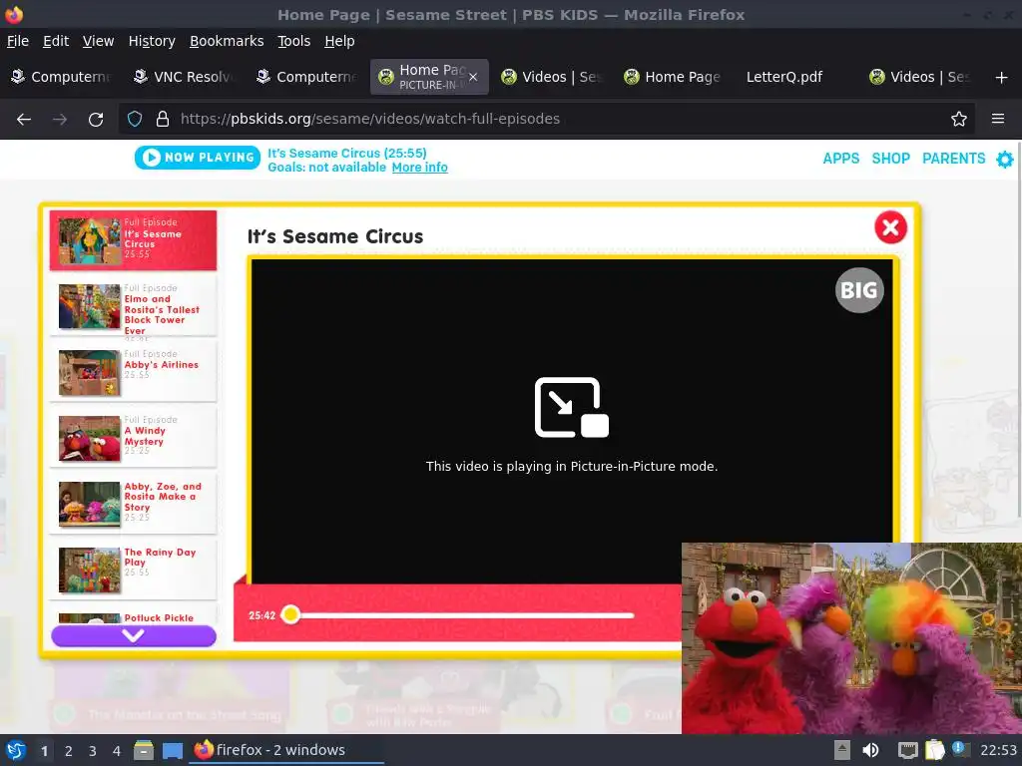This screenshot has width=1022, height=766.
Task: Open the History menu
Action: click(152, 41)
